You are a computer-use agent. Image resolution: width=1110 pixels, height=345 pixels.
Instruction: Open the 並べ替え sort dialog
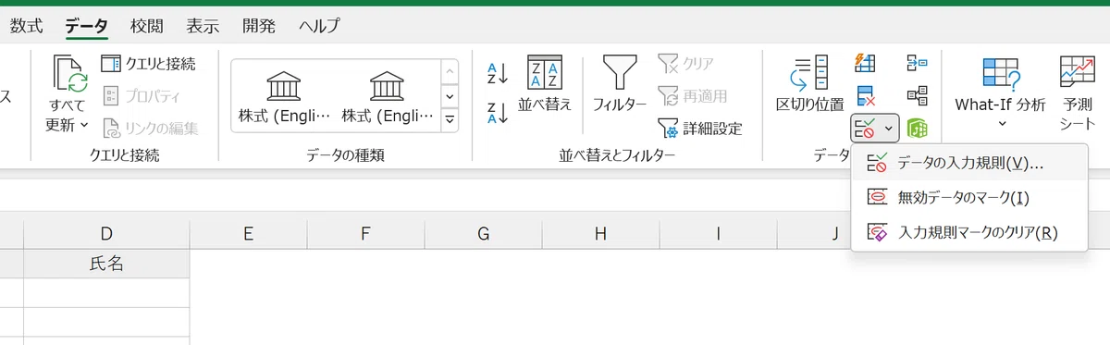pos(545,84)
